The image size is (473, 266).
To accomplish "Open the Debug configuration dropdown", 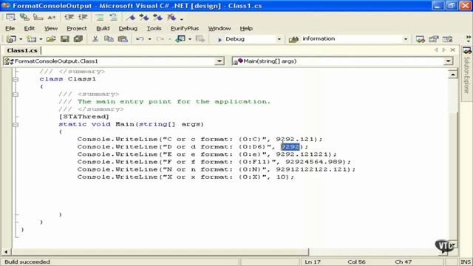I will pyautogui.click(x=279, y=39).
